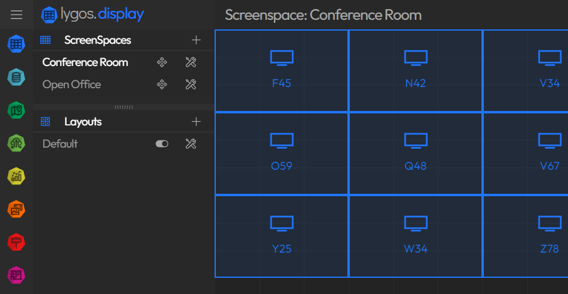The width and height of the screenshot is (568, 294).
Task: Select the Default layout entry
Action: pyautogui.click(x=60, y=144)
